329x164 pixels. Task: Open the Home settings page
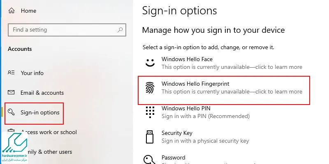point(28,11)
